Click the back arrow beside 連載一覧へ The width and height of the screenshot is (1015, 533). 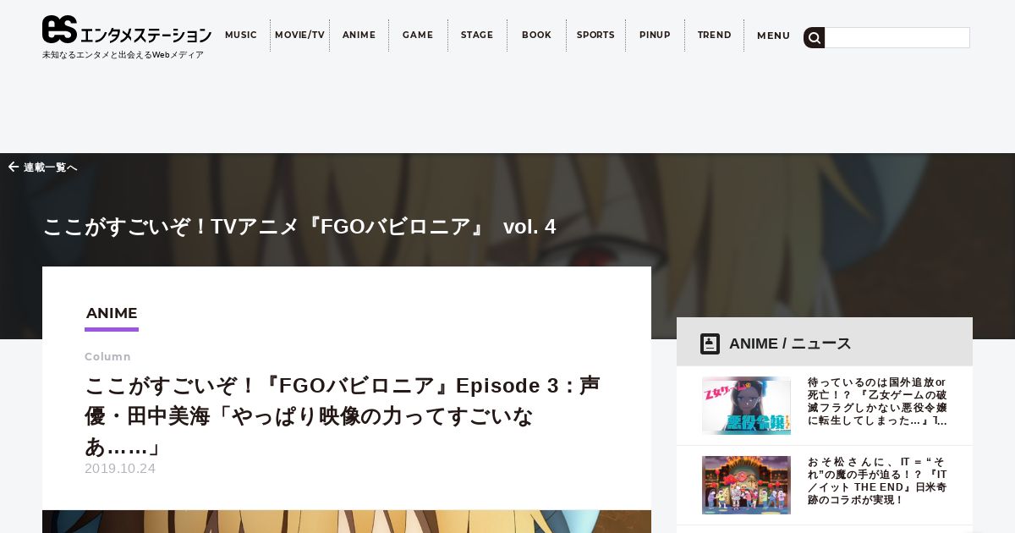click(x=14, y=168)
